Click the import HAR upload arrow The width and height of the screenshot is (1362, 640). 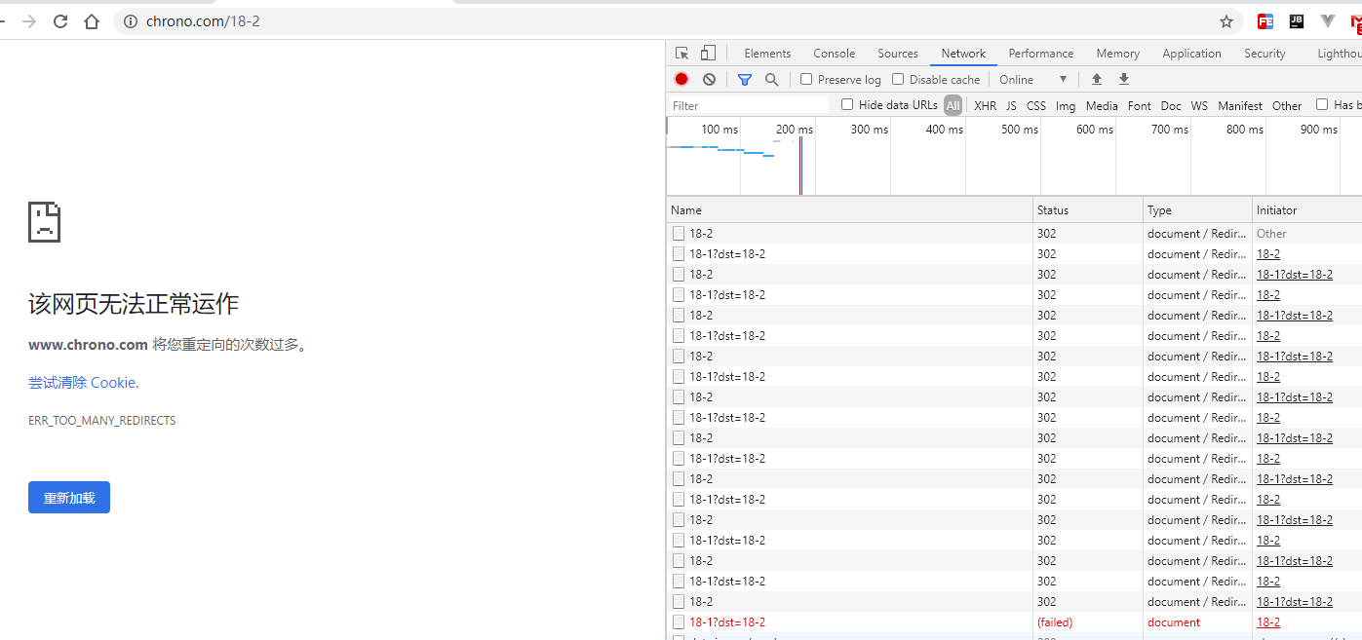pos(1097,80)
